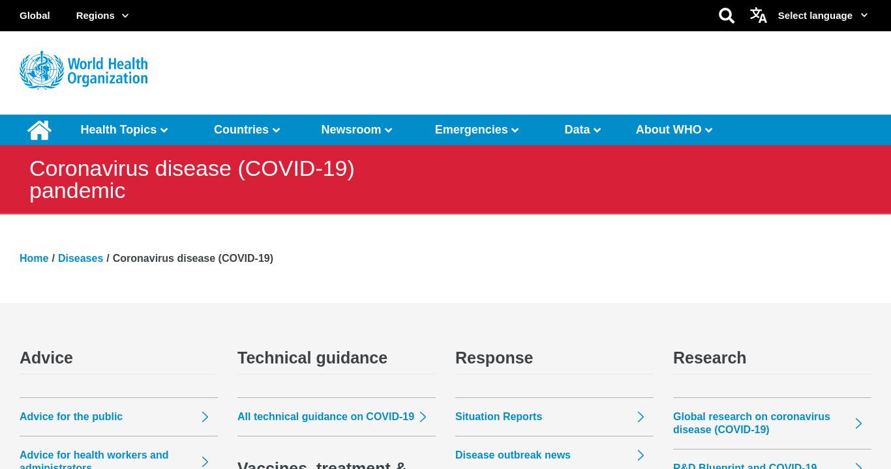The image size is (891, 469).
Task: Click arrow beside Disease outbreak news
Action: 641,455
